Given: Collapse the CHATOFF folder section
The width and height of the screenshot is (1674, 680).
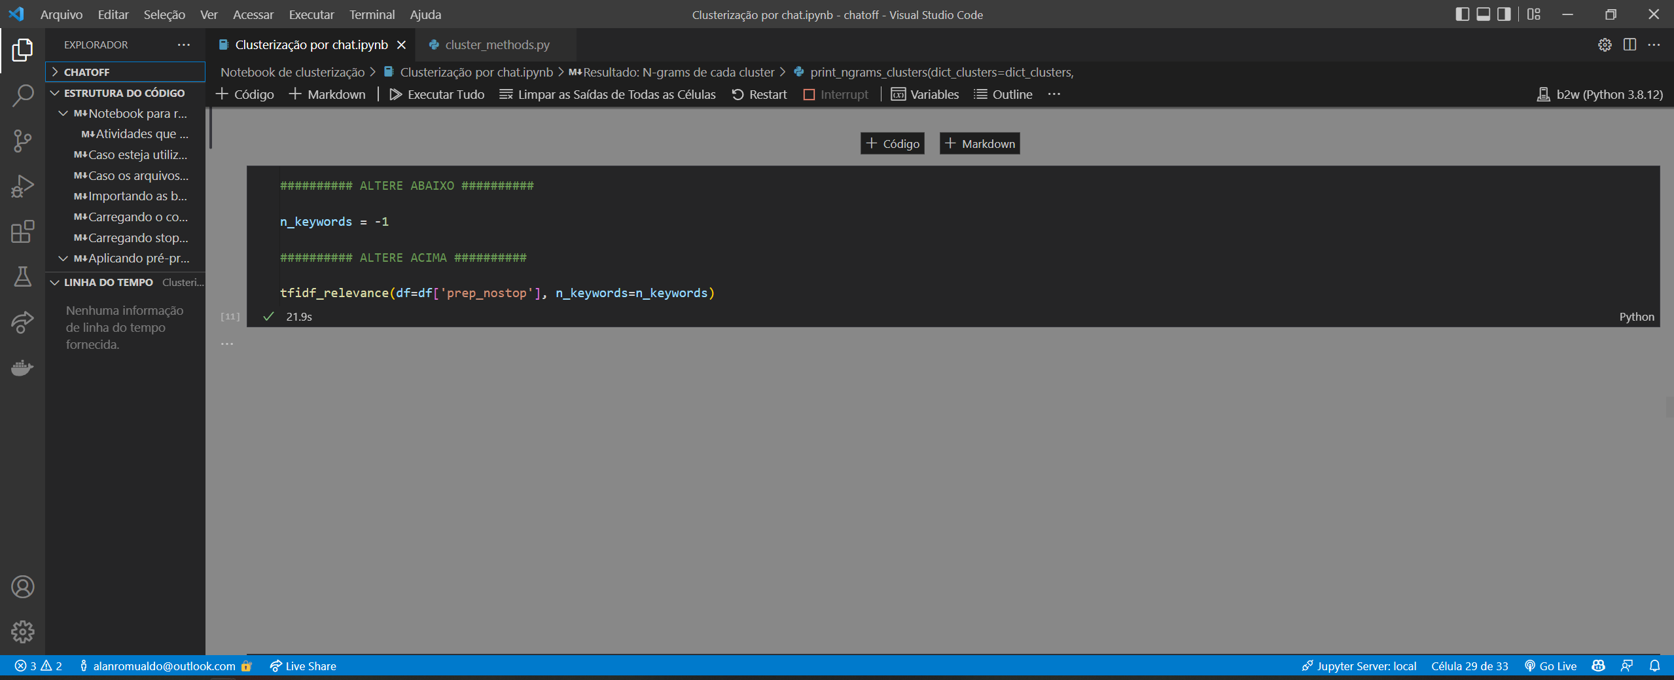Looking at the screenshot, I should coord(56,72).
